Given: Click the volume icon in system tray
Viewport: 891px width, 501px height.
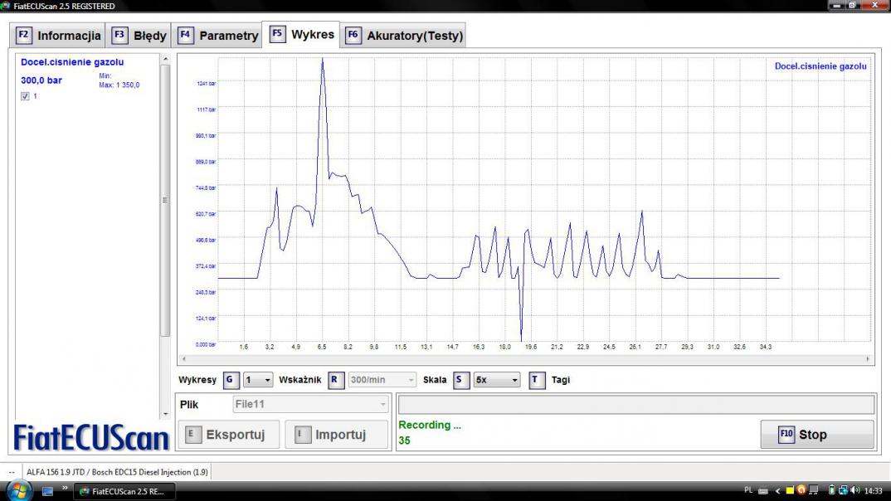Looking at the screenshot, I should 855,490.
